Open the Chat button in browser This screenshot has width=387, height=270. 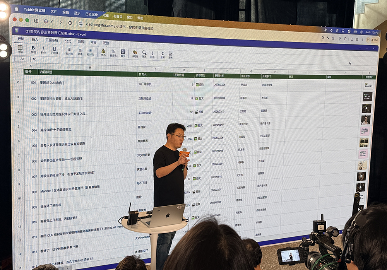[x=375, y=40]
